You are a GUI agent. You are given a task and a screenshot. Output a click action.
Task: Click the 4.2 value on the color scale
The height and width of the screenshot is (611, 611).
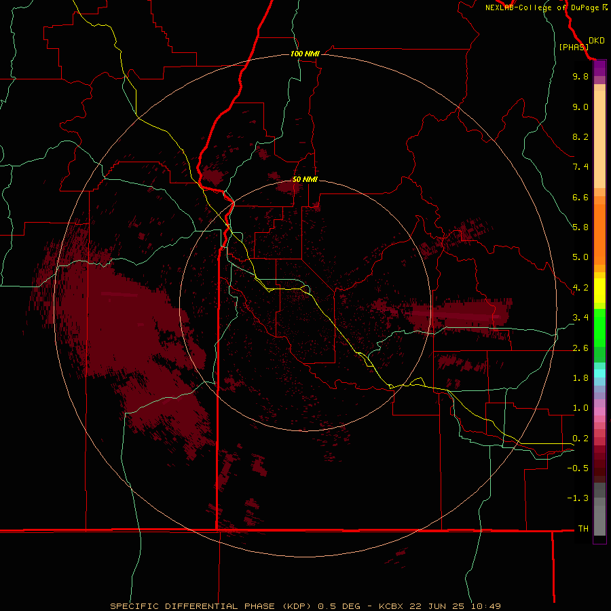(x=580, y=288)
